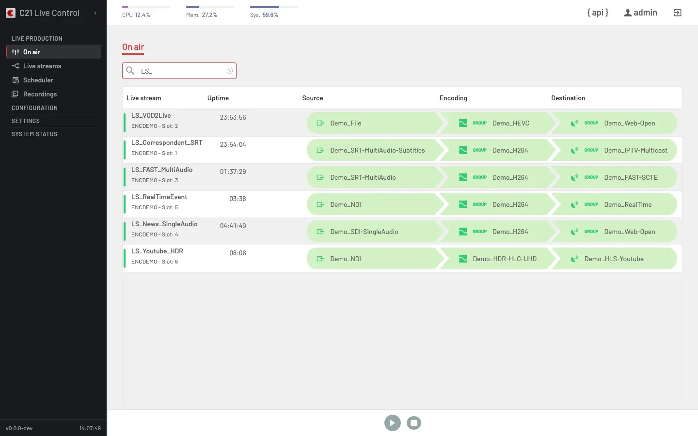Click the v0.0.0-dev version label
The width and height of the screenshot is (698, 436).
(x=19, y=428)
